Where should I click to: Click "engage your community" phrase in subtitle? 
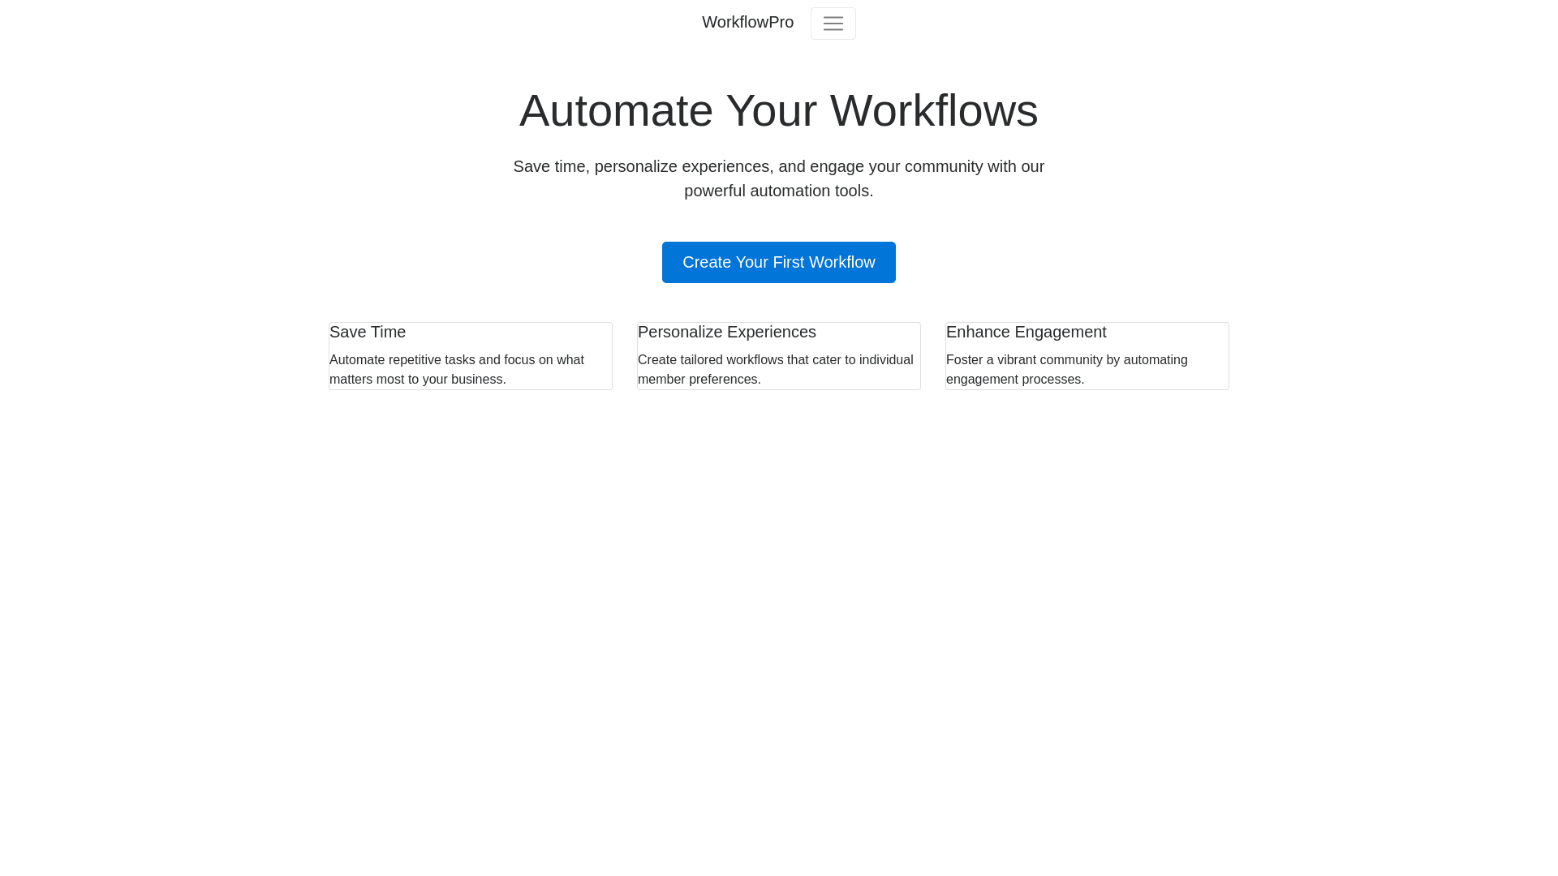coord(896,167)
